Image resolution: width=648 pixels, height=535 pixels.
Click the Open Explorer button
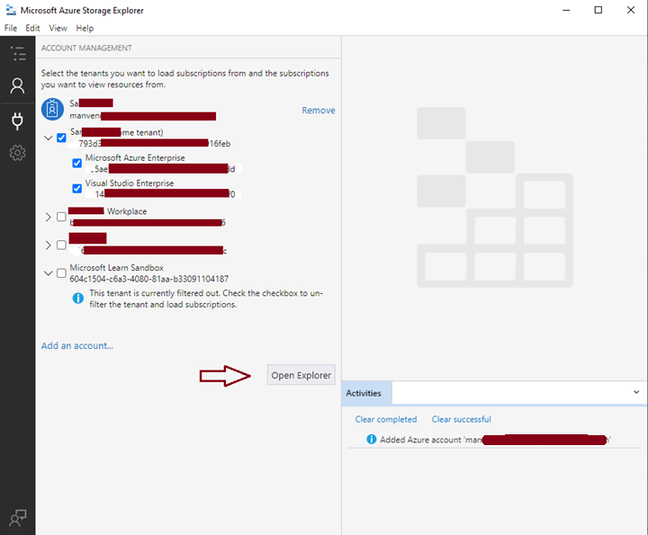(x=301, y=375)
